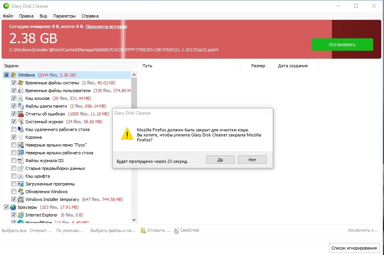Open the Параметры menu
Image resolution: width=384 pixels, height=255 pixels.
click(65, 16)
